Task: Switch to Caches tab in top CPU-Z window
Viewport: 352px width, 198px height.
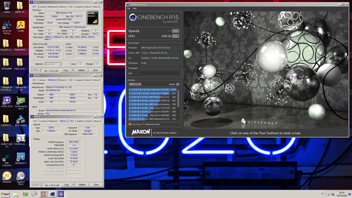Action: pos(42,7)
